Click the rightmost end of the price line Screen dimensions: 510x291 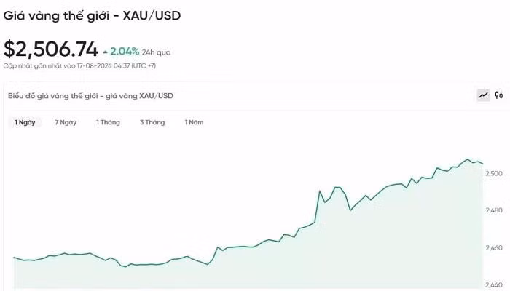tap(482, 163)
